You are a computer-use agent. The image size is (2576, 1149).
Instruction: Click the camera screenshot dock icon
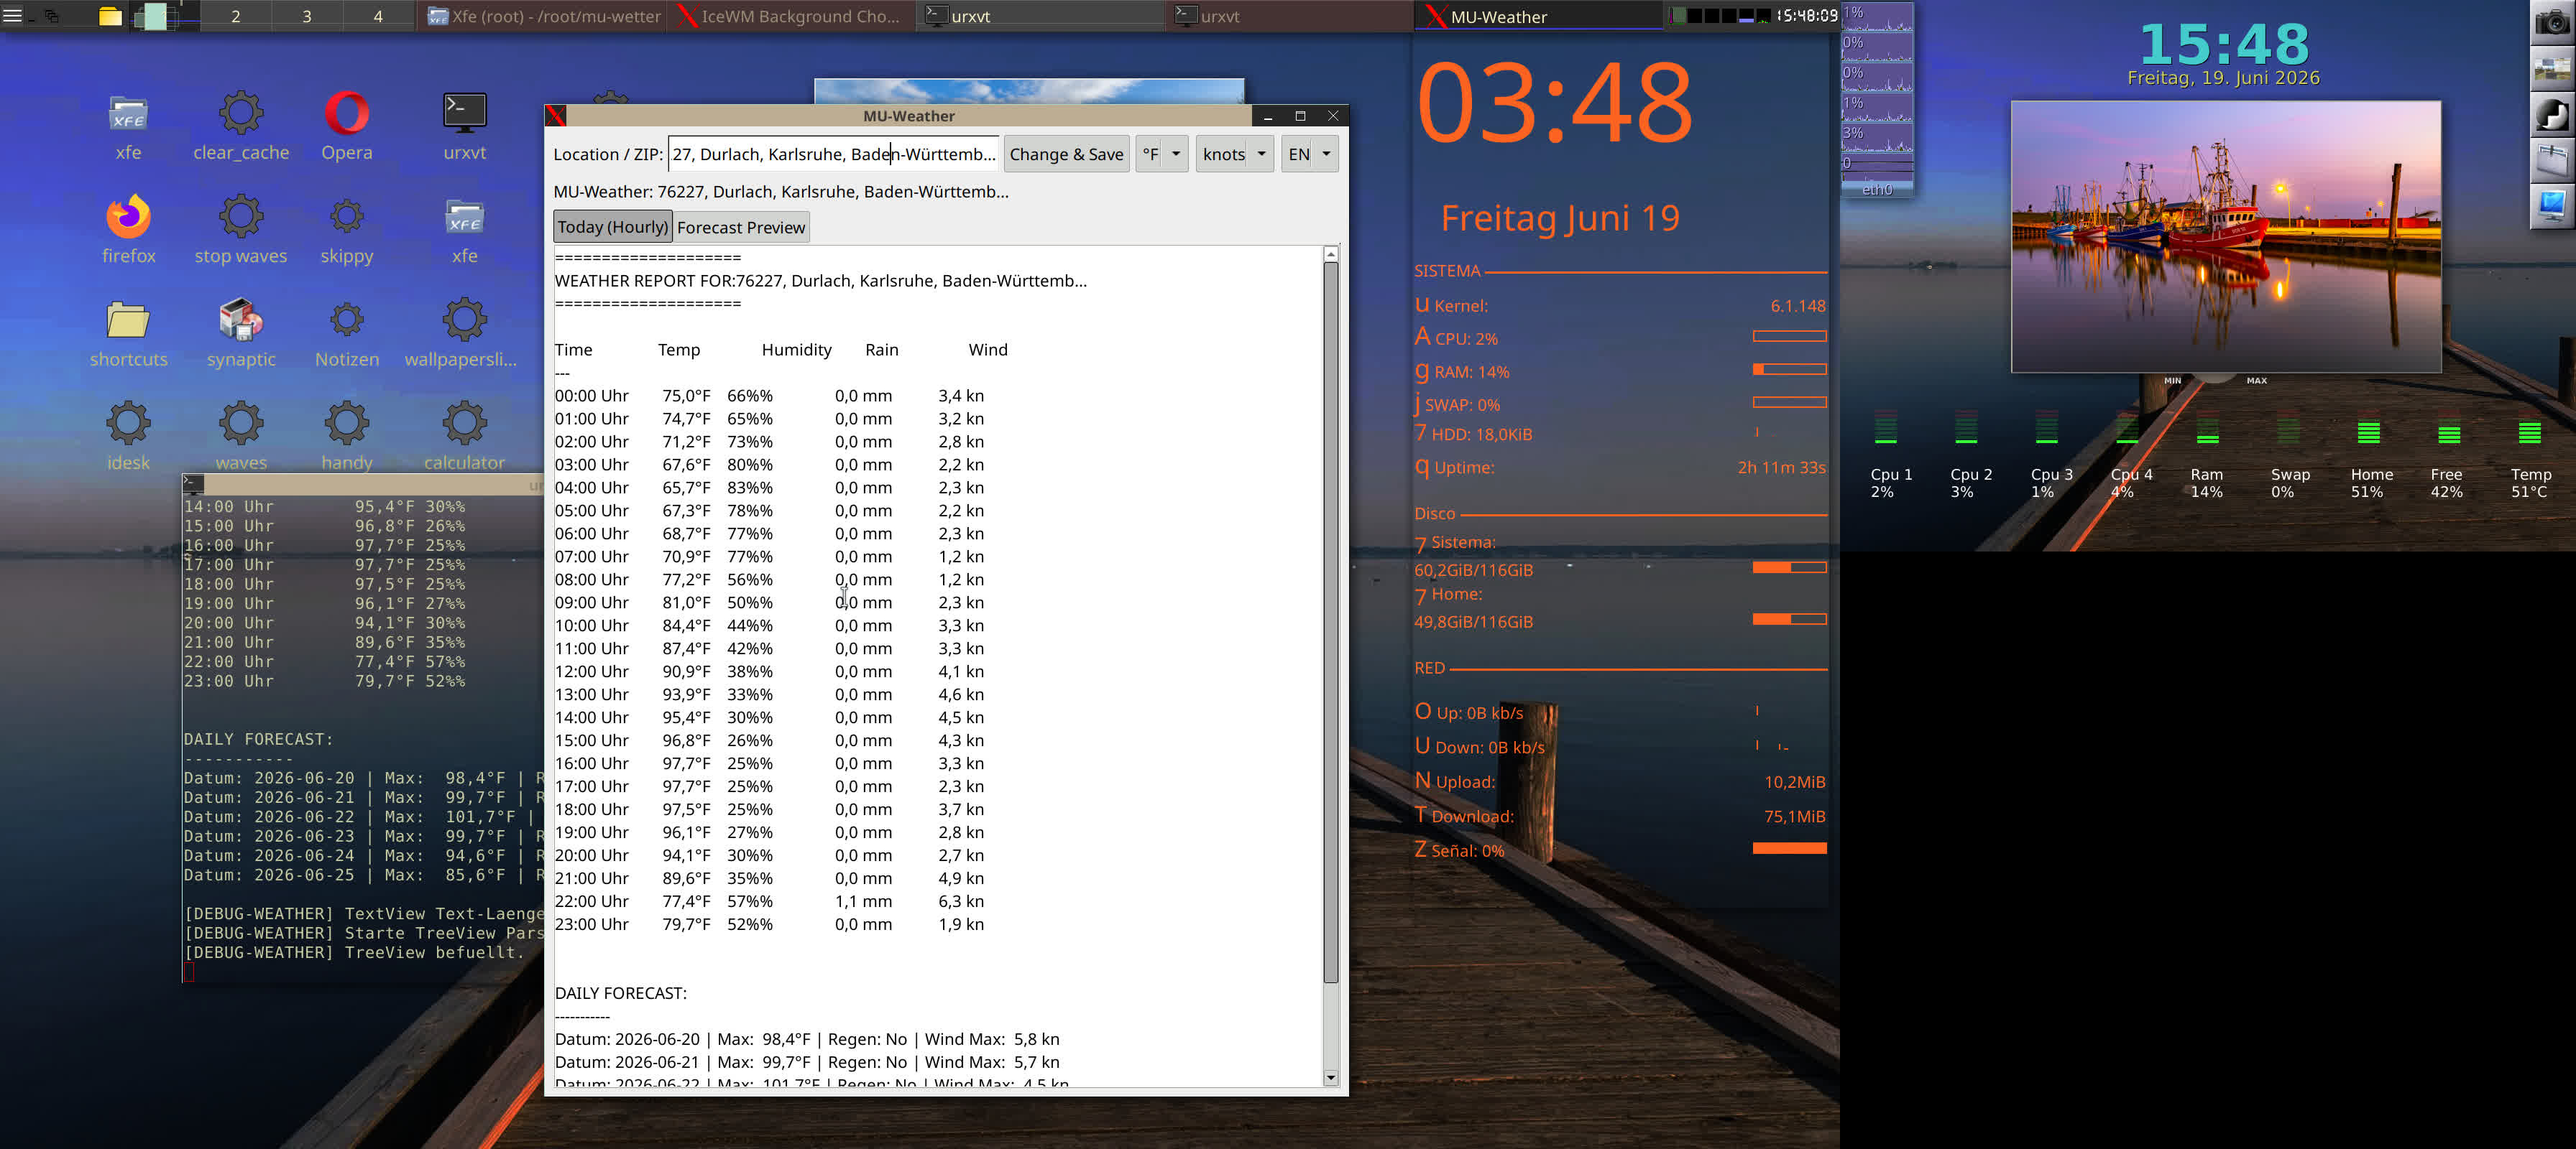click(2552, 23)
